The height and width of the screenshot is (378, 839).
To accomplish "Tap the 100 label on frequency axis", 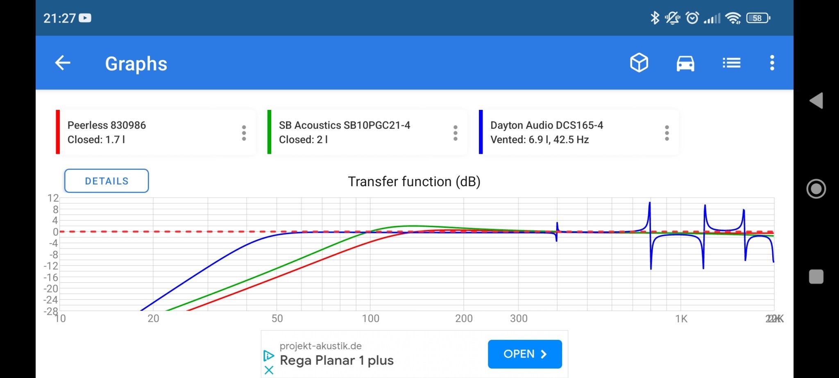I will point(371,319).
